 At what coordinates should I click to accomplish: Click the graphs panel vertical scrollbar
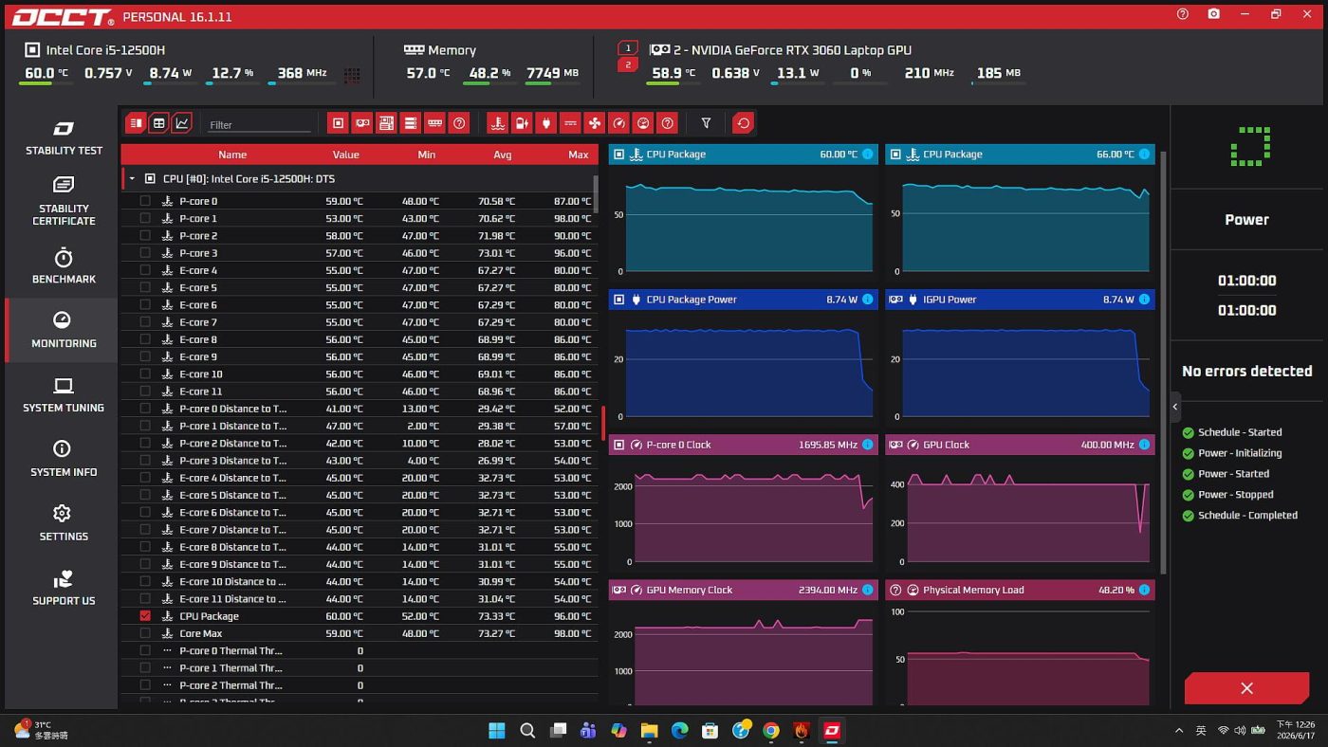[x=1164, y=360]
